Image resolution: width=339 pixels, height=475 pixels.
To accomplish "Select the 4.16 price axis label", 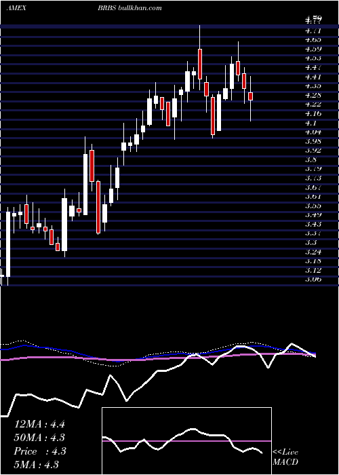I will (313, 113).
